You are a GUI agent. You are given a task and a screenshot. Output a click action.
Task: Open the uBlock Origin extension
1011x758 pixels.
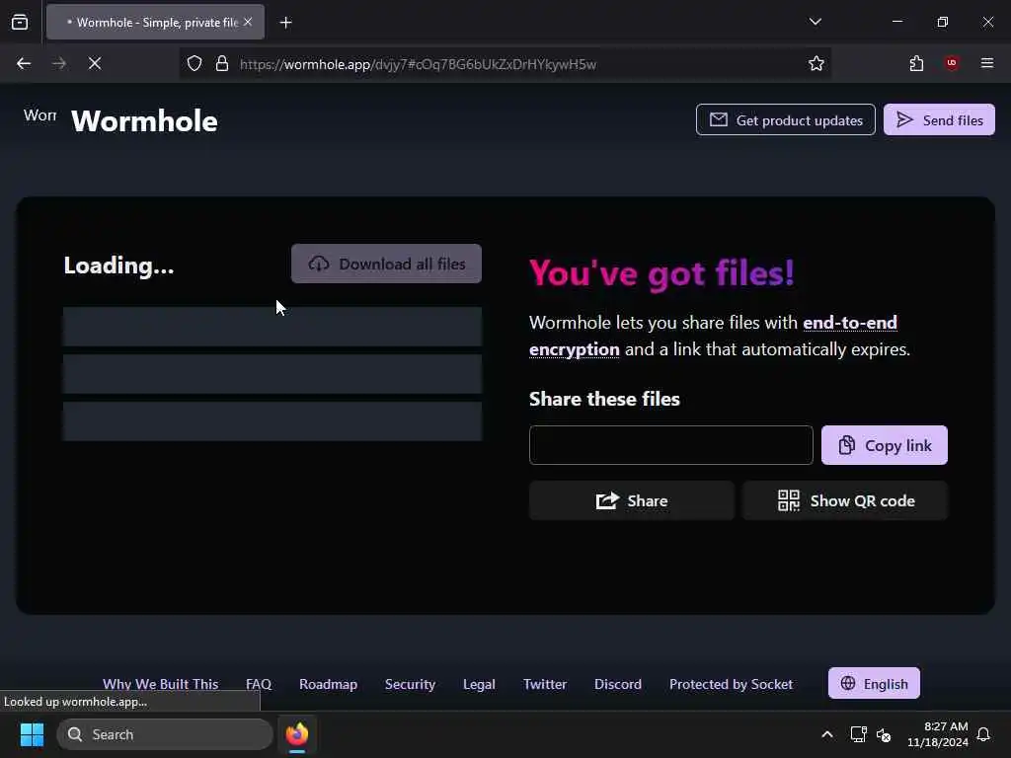point(952,63)
